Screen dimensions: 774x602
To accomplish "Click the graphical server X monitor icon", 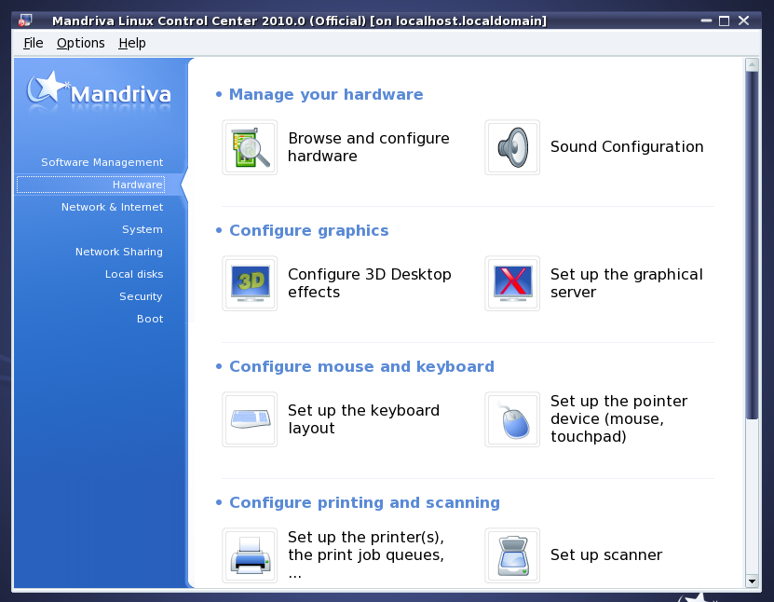I will coord(512,283).
